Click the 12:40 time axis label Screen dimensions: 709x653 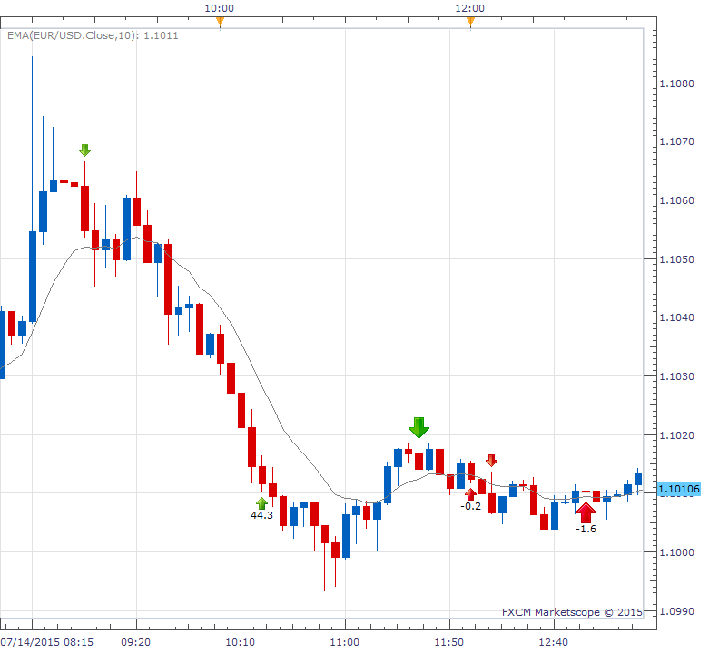click(x=554, y=642)
